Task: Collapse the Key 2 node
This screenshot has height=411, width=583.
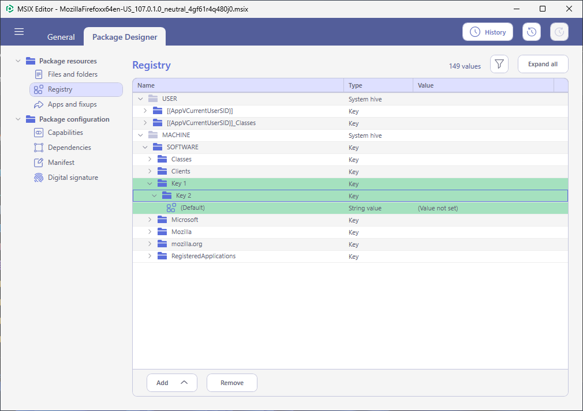Action: [154, 195]
